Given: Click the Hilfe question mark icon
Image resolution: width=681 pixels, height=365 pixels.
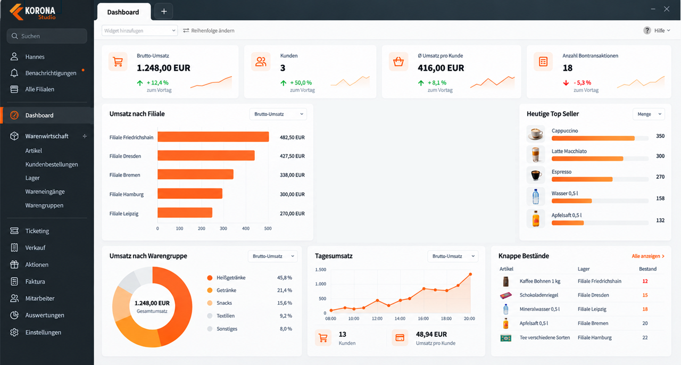Looking at the screenshot, I should tap(647, 31).
